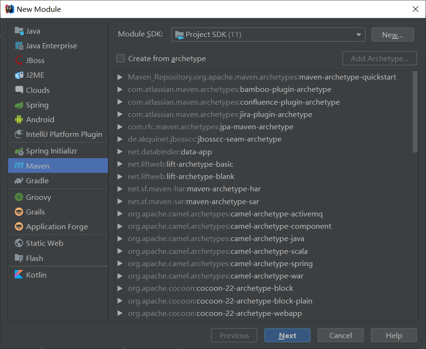Select the Kotlin K icon

pyautogui.click(x=19, y=275)
